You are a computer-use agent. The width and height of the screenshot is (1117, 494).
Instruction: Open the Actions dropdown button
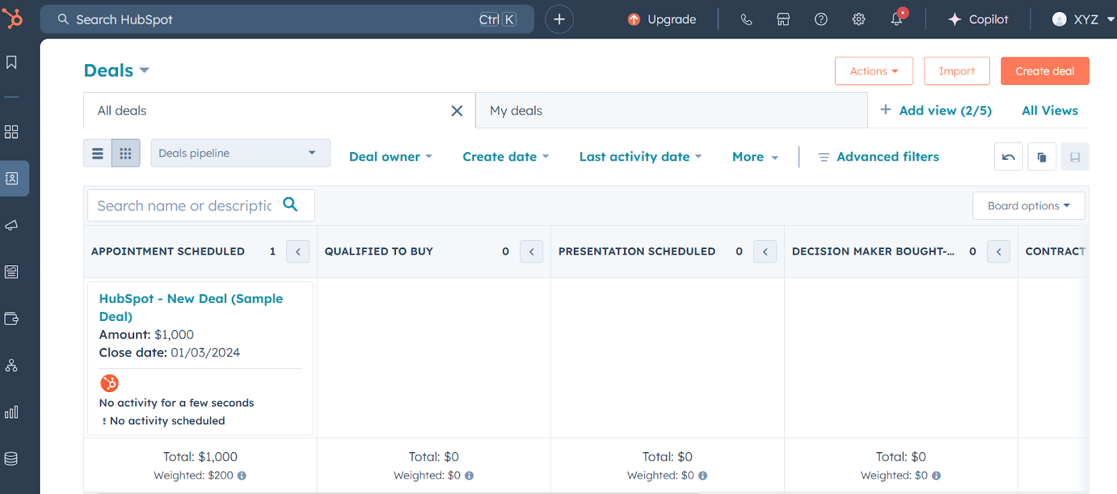[874, 71]
